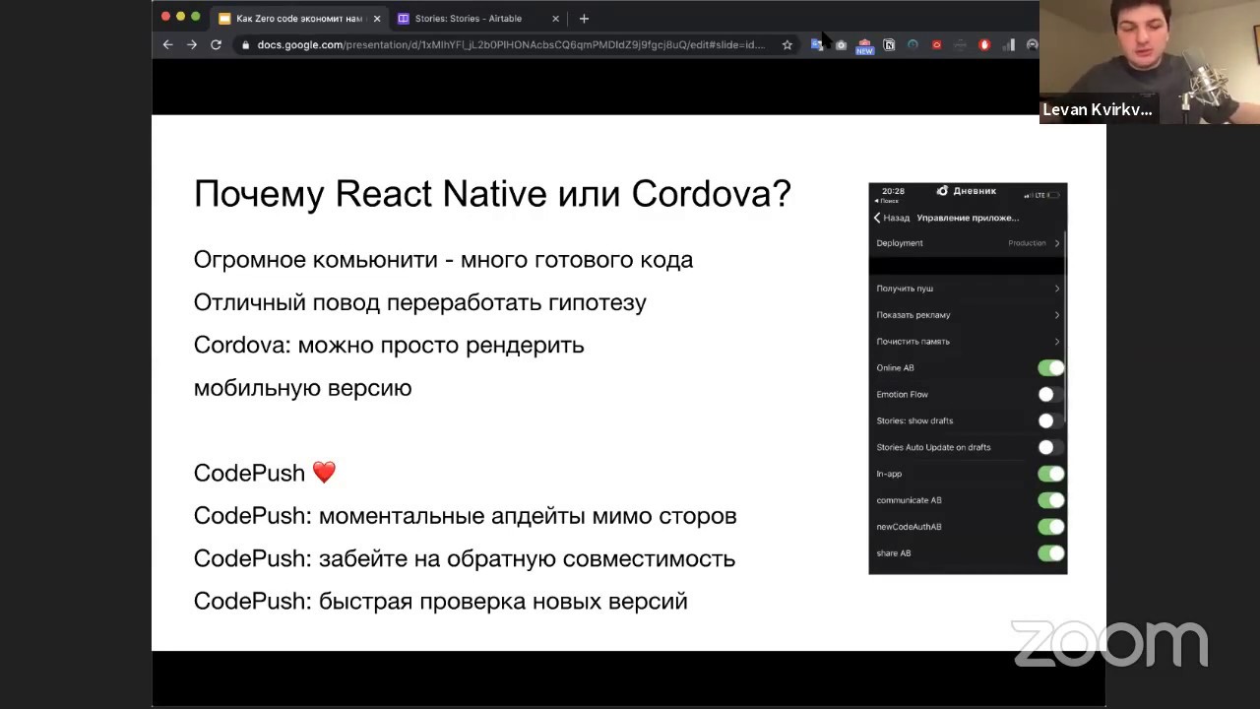Click the Дневник app logo icon
The height and width of the screenshot is (709, 1260).
942,191
